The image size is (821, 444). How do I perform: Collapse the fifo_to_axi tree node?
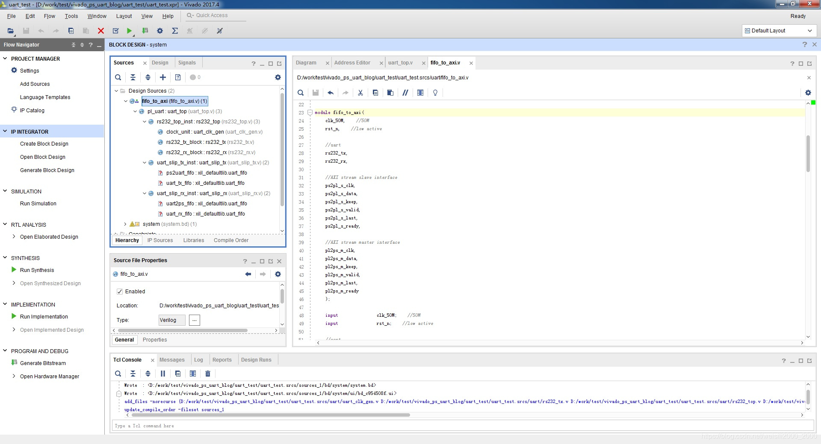(x=126, y=101)
